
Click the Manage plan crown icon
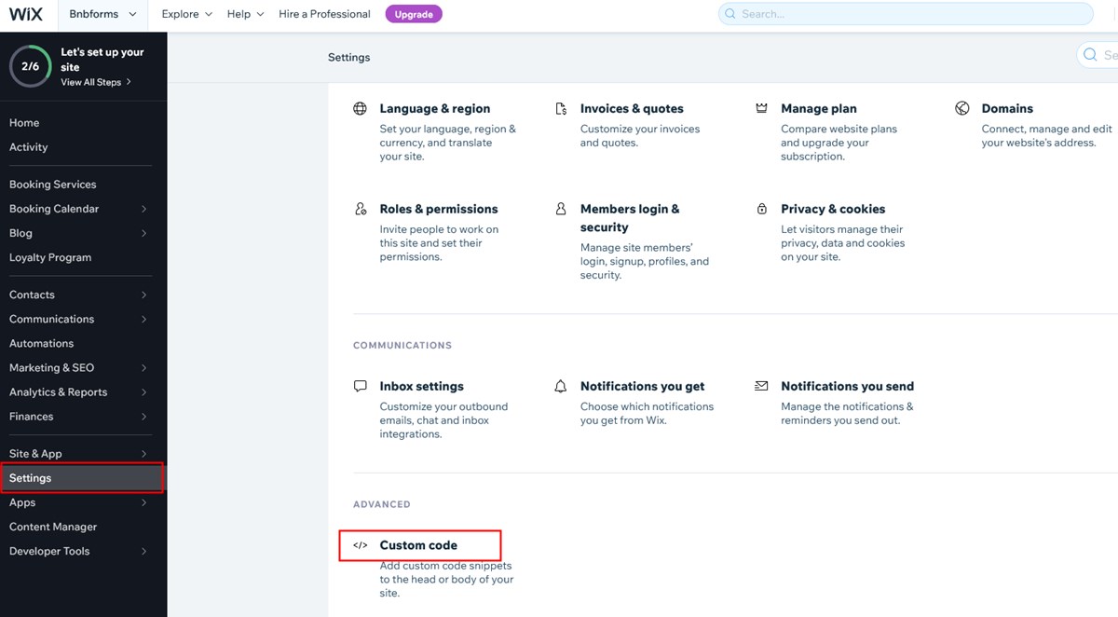click(762, 108)
